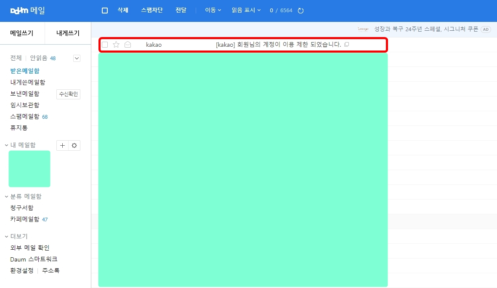The width and height of the screenshot is (497, 288).
Task: Click the AD badge
Action: (486, 29)
